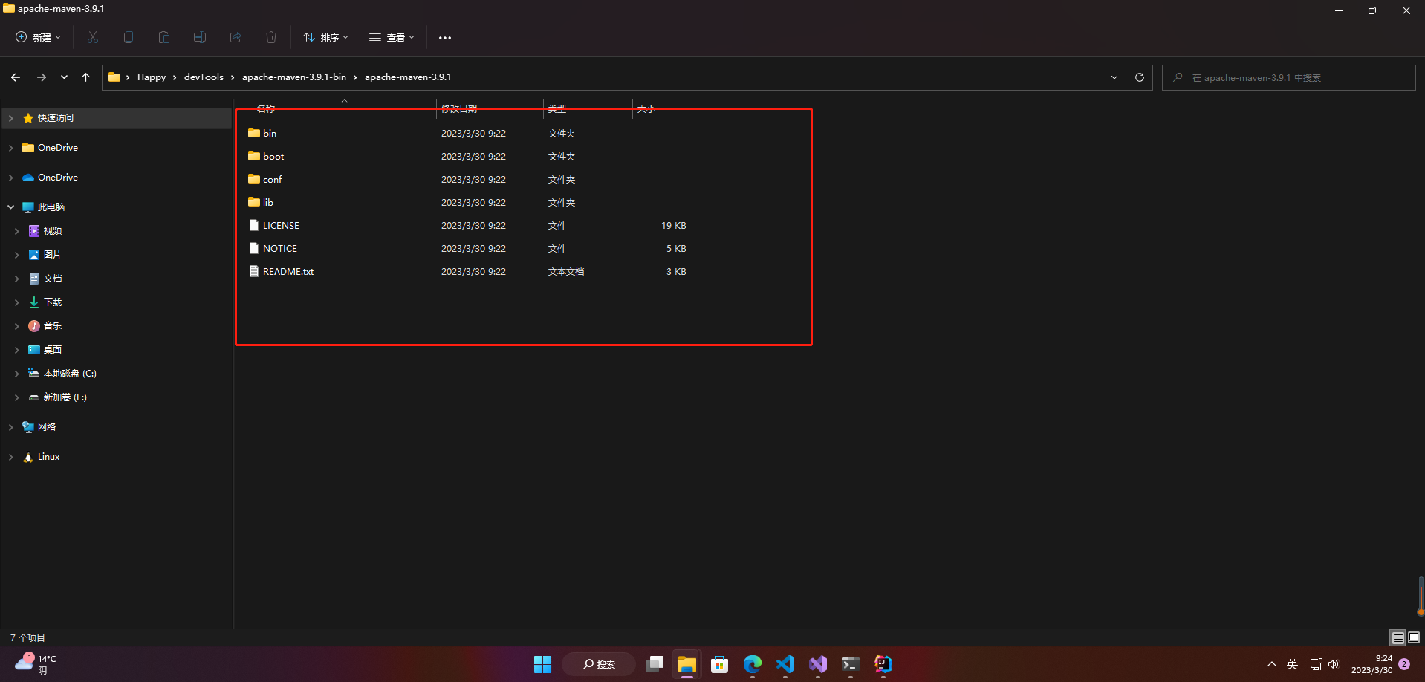Open Visual Studio from the taskbar

tap(818, 664)
